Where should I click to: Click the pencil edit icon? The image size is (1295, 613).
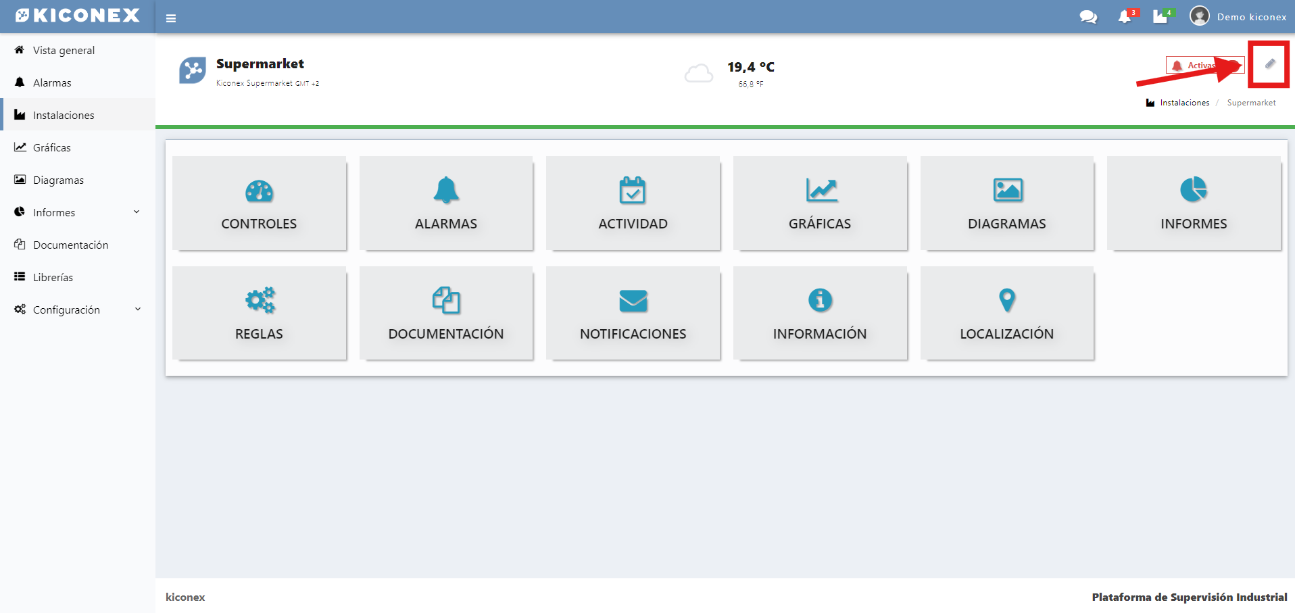click(1270, 64)
